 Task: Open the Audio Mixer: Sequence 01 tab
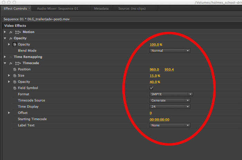click(58, 9)
